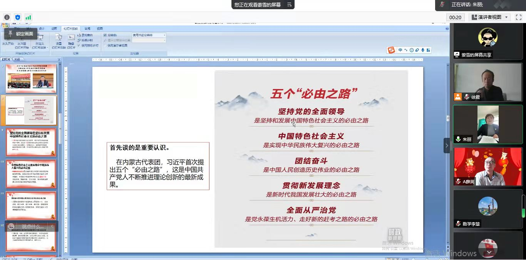Toggle the 使用排练计时 checkbox
This screenshot has width=526, height=260.
(79, 45)
